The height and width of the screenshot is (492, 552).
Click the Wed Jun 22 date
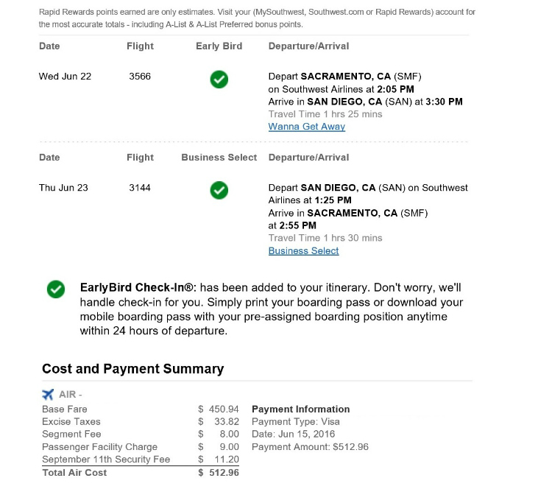[65, 77]
